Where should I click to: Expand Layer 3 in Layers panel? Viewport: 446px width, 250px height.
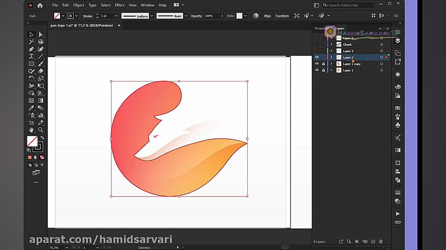331,51
